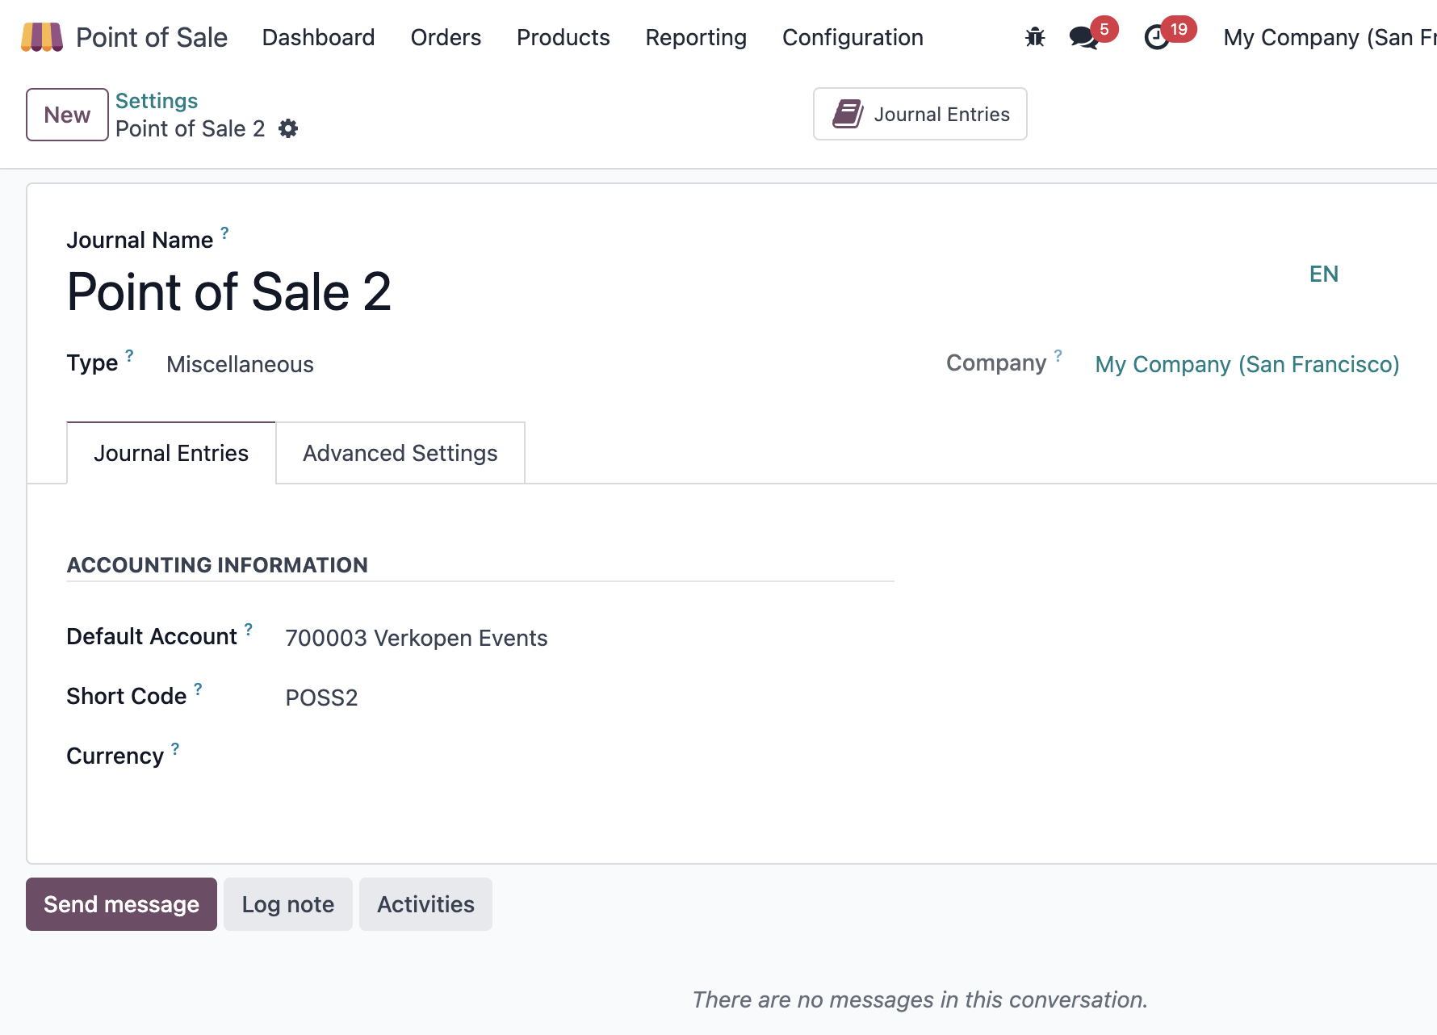Open the Journal Entries smart button
This screenshot has height=1035, width=1437.
pos(920,114)
